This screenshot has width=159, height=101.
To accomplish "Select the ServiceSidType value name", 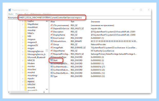I will tap(60, 57).
